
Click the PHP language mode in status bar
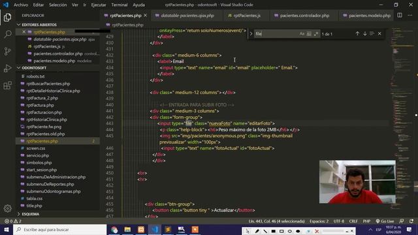366,221
